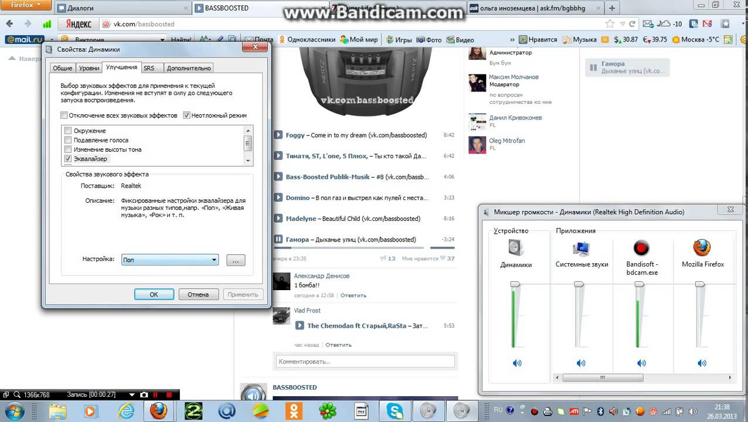This screenshot has width=748, height=422.
Task: Adjust Динамики volume slider in mixer
Action: [x=515, y=284]
